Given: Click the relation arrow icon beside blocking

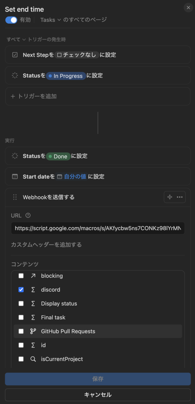Looking at the screenshot, I should (33, 276).
